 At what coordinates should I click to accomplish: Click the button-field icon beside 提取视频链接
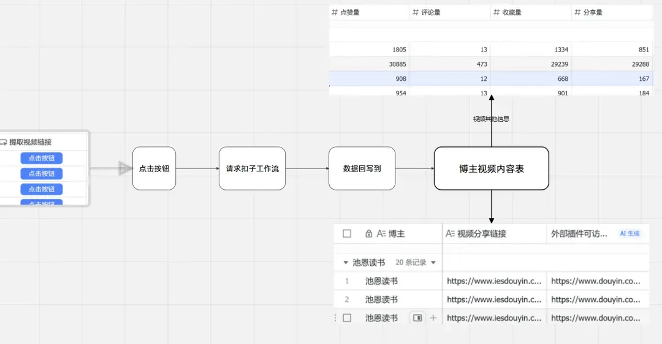pos(3,142)
